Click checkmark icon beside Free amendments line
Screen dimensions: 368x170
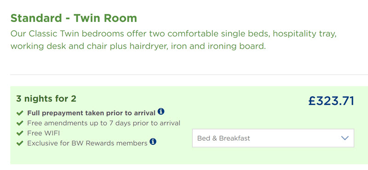point(20,123)
